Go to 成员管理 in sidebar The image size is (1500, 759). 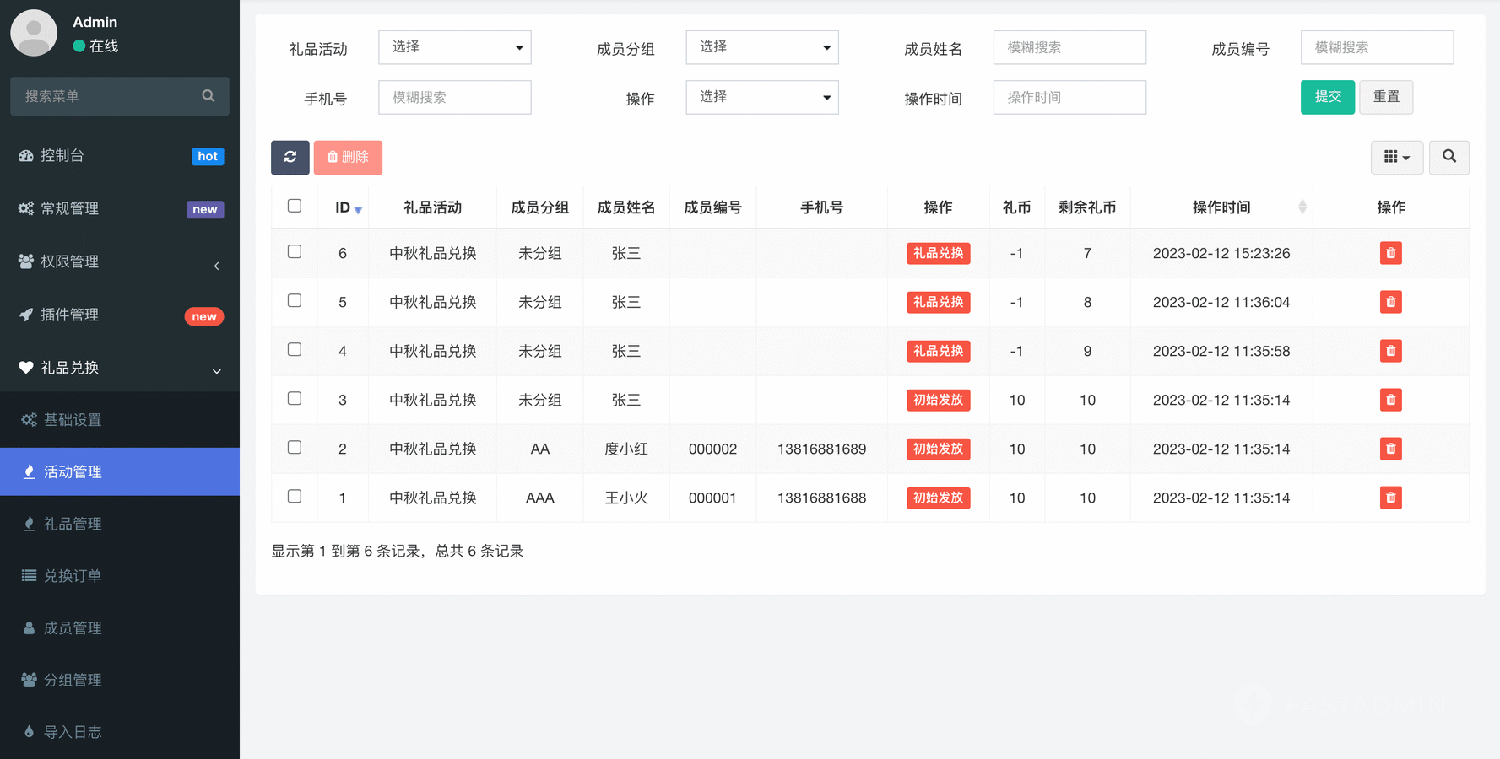[x=73, y=628]
